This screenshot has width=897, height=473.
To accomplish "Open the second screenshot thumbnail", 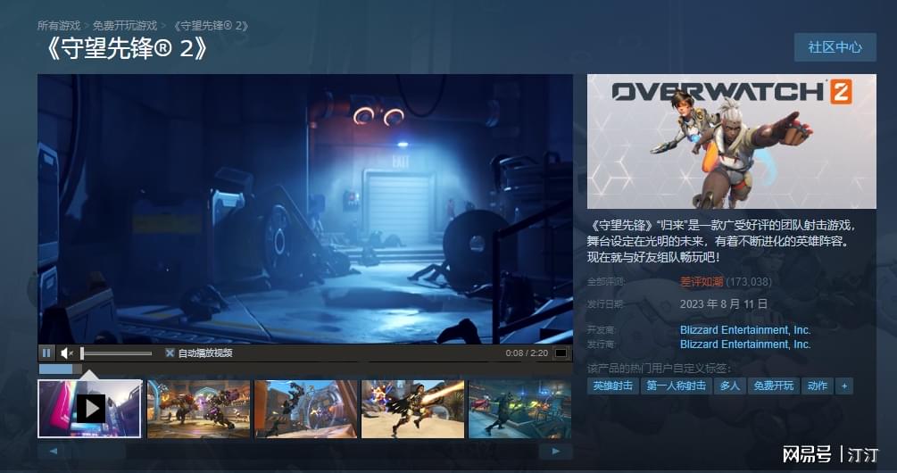I will (198, 409).
